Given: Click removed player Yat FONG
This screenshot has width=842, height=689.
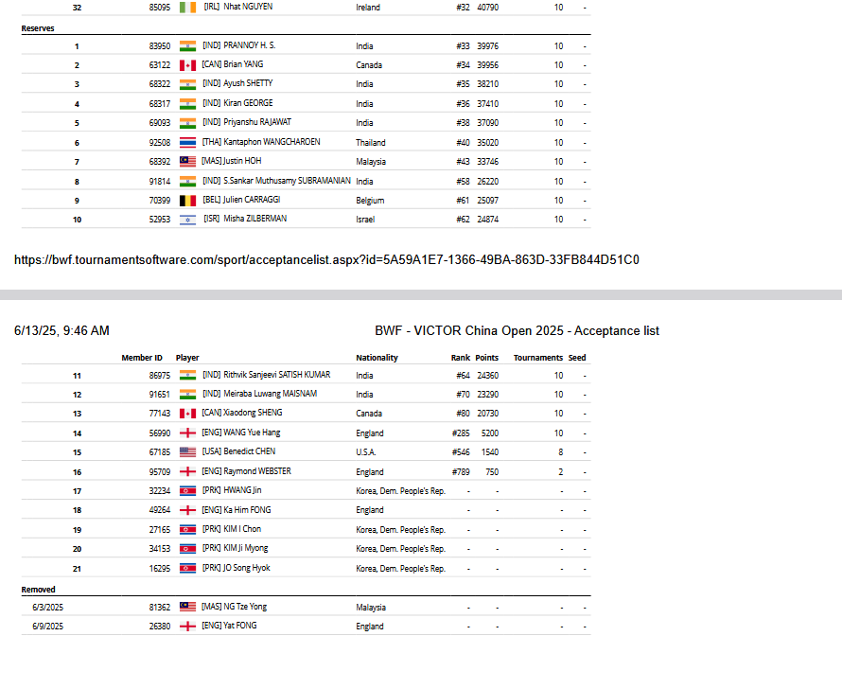Looking at the screenshot, I should [x=240, y=625].
